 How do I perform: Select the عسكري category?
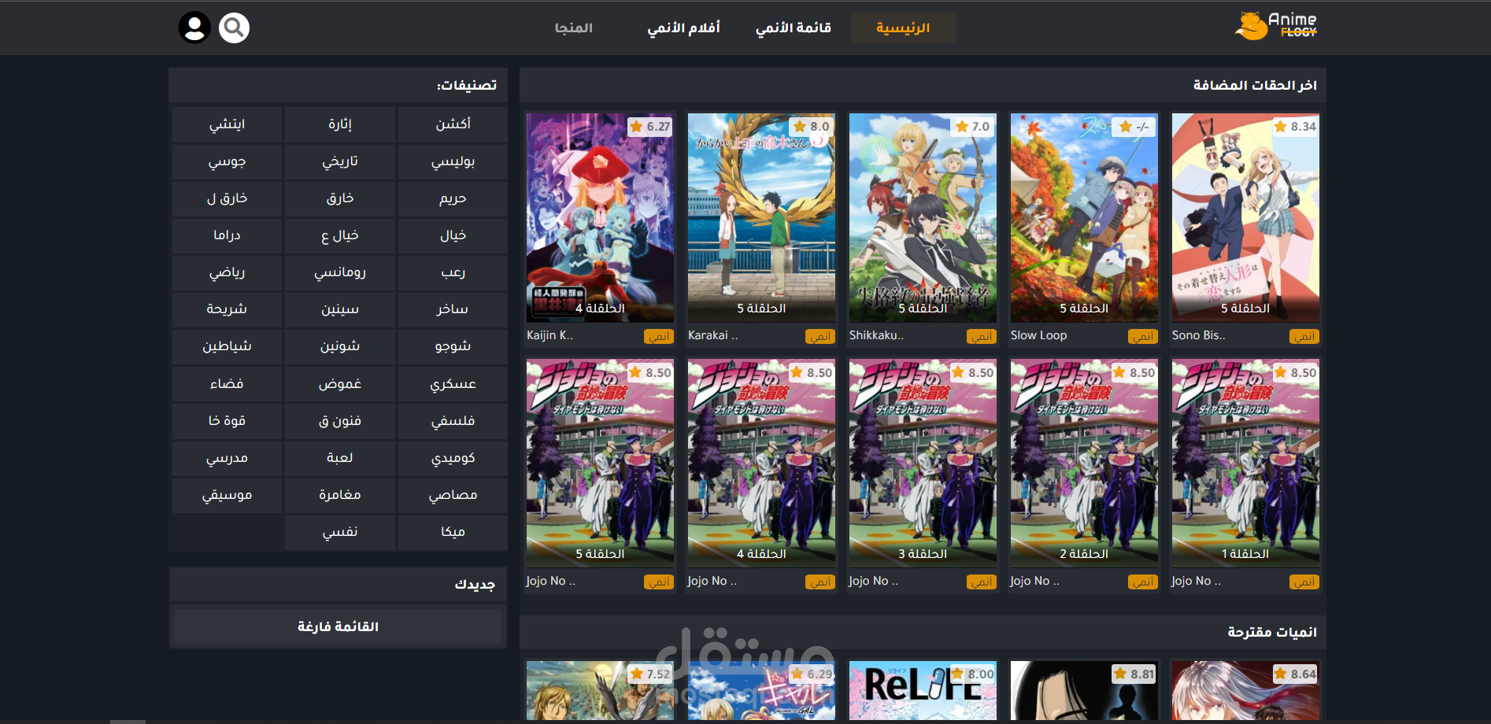click(453, 384)
